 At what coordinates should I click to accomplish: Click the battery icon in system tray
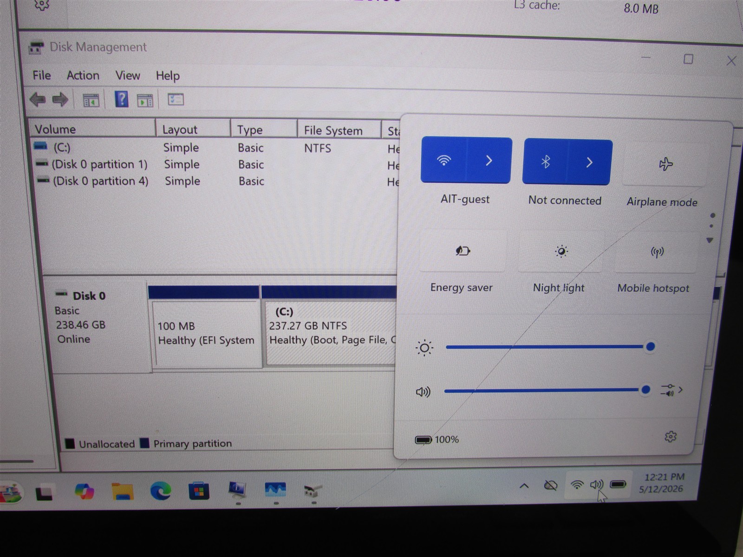[618, 485]
